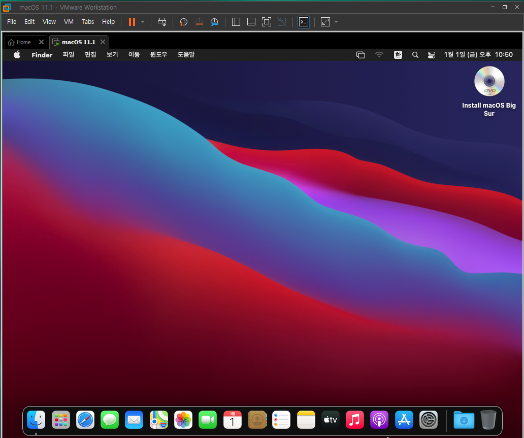Viewport: 524px width, 438px height.
Task: Restore down the VMware window
Action: [x=505, y=7]
